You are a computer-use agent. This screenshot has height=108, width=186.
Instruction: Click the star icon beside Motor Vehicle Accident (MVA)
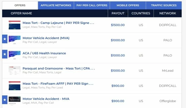click(5, 39)
